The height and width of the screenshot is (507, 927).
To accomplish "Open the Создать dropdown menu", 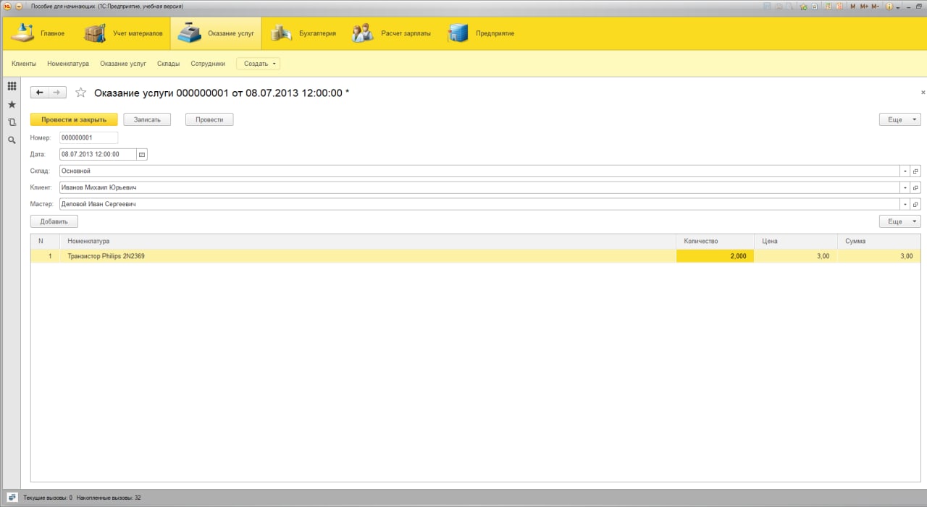I will [x=259, y=64].
